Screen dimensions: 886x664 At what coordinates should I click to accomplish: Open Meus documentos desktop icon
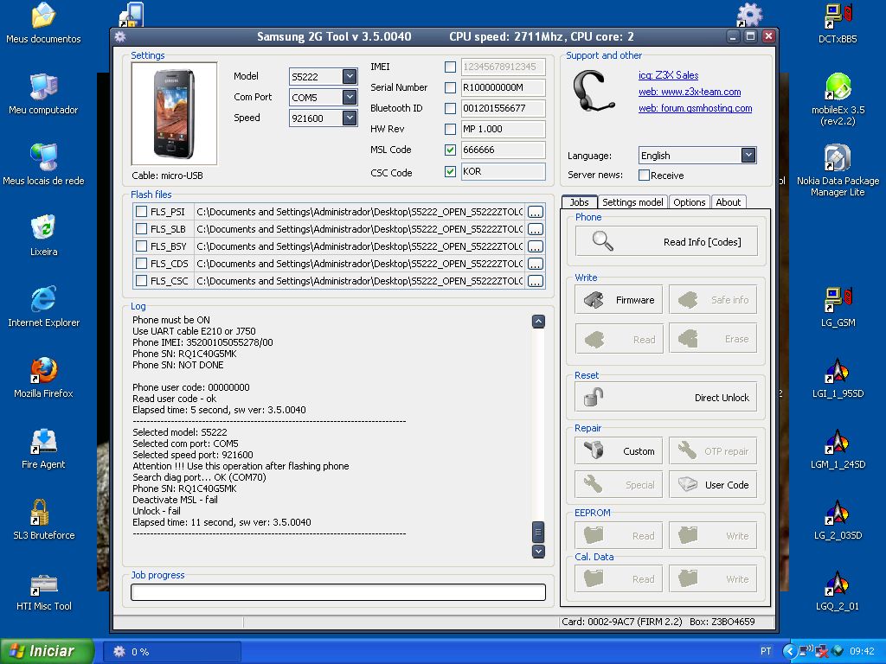(x=43, y=23)
